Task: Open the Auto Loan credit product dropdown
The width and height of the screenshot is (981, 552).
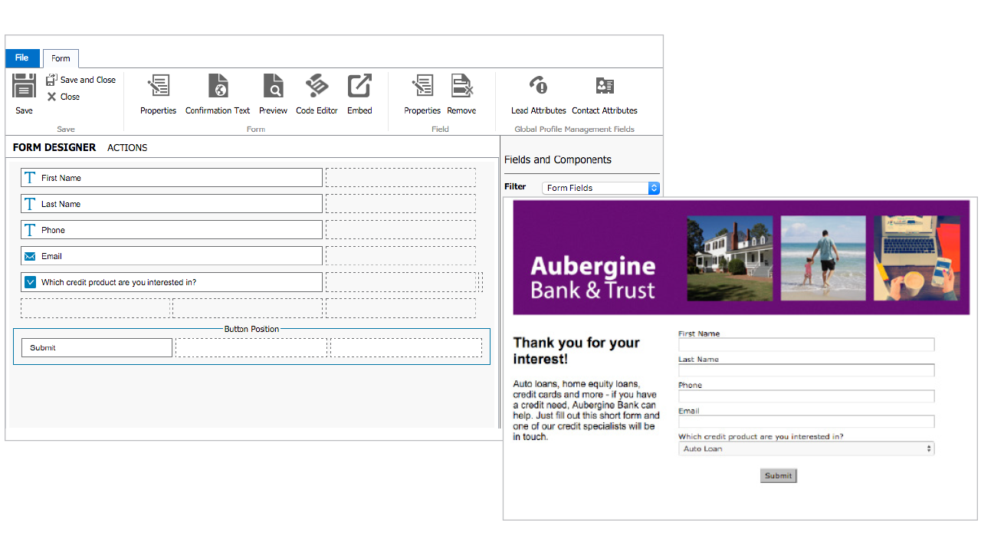Action: coord(806,449)
